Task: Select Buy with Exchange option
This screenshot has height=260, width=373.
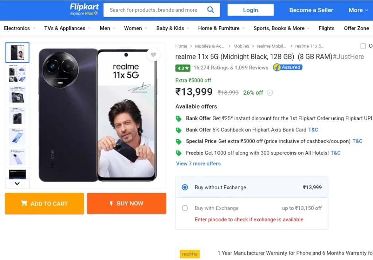Action: [x=252, y=208]
